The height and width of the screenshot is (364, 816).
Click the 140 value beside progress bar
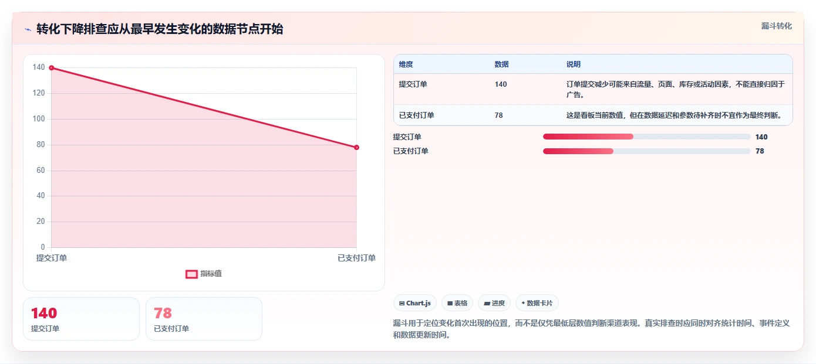[x=761, y=137]
